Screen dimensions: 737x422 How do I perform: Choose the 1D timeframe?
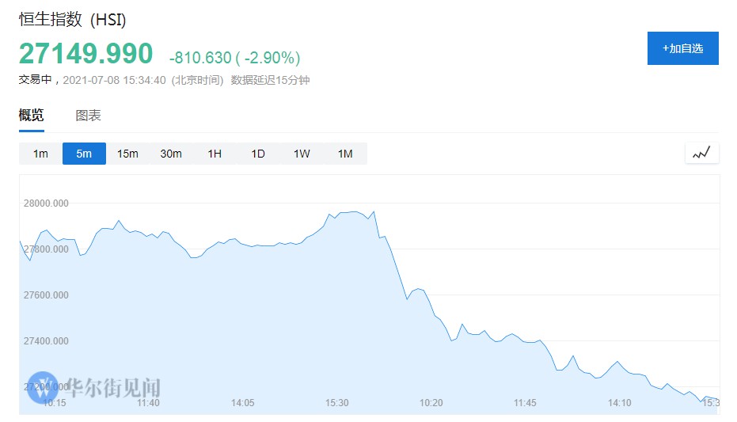point(258,154)
